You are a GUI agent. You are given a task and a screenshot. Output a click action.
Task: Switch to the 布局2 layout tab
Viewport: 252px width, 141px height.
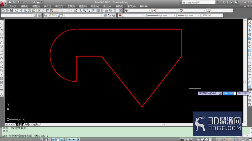(36, 124)
